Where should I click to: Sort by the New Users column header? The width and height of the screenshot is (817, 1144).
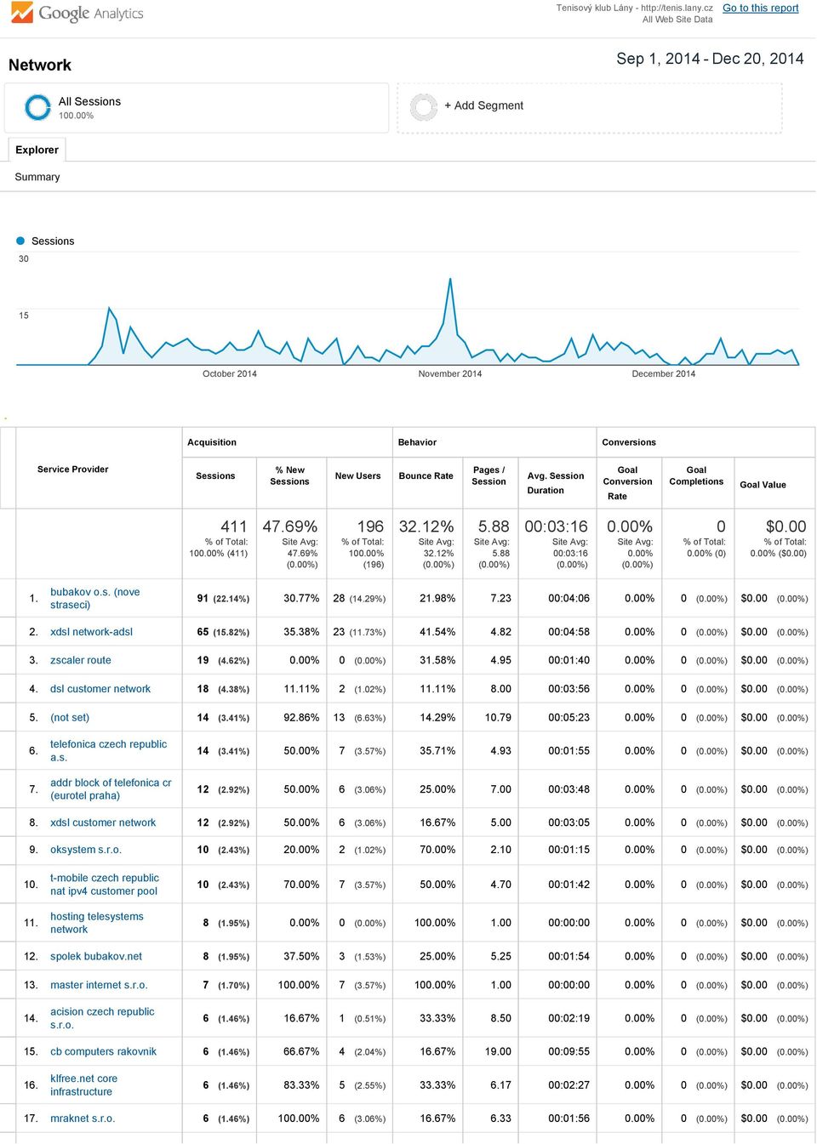(x=357, y=476)
